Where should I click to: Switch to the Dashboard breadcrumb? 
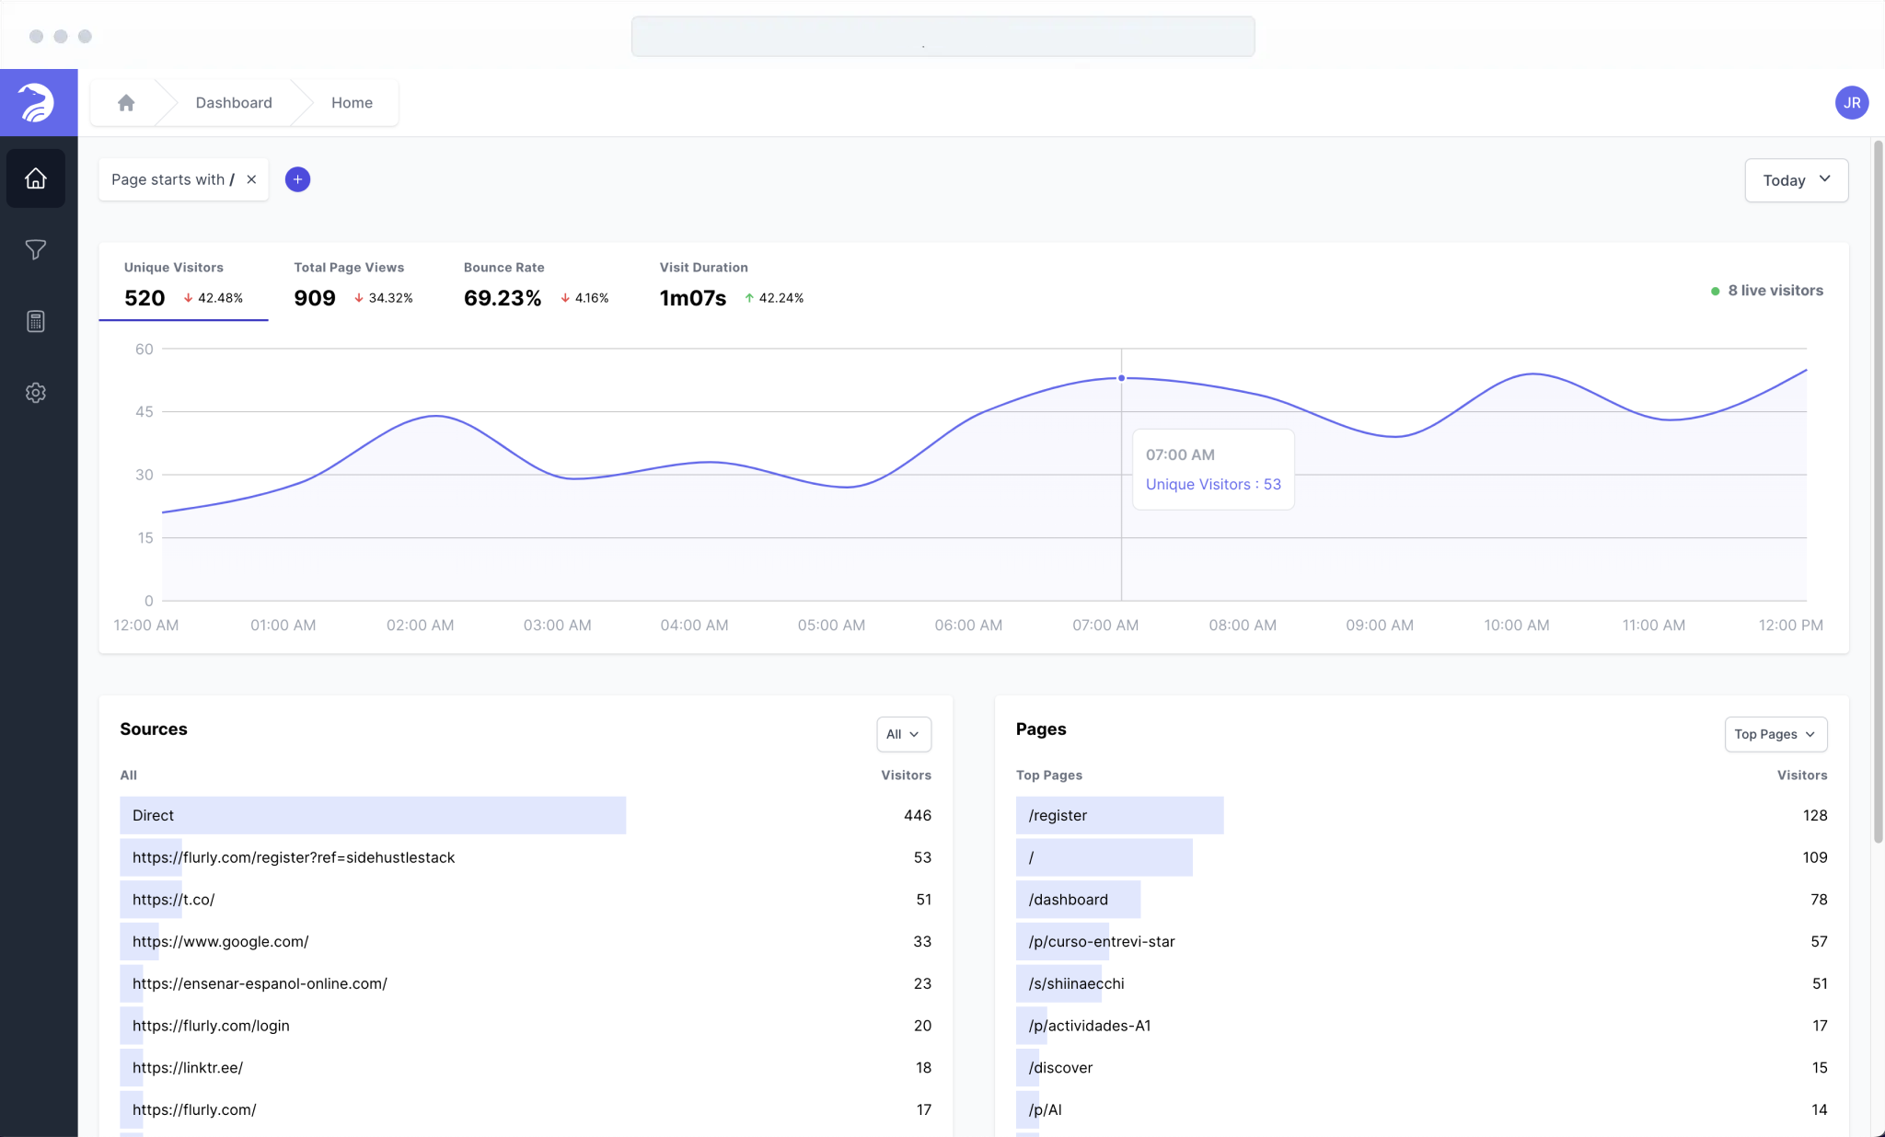coord(233,102)
